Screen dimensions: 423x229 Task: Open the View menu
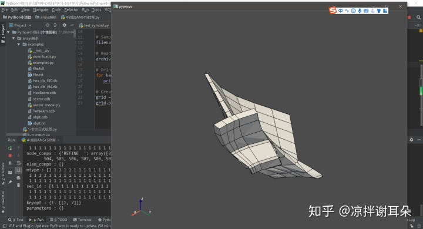click(x=25, y=10)
